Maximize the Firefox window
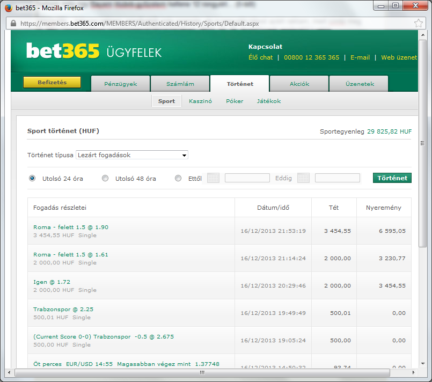432x382 pixels. click(396, 5)
